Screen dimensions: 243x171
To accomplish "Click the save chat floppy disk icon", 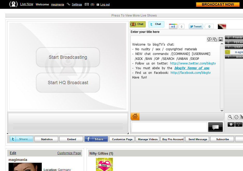I will tap(221, 39).
